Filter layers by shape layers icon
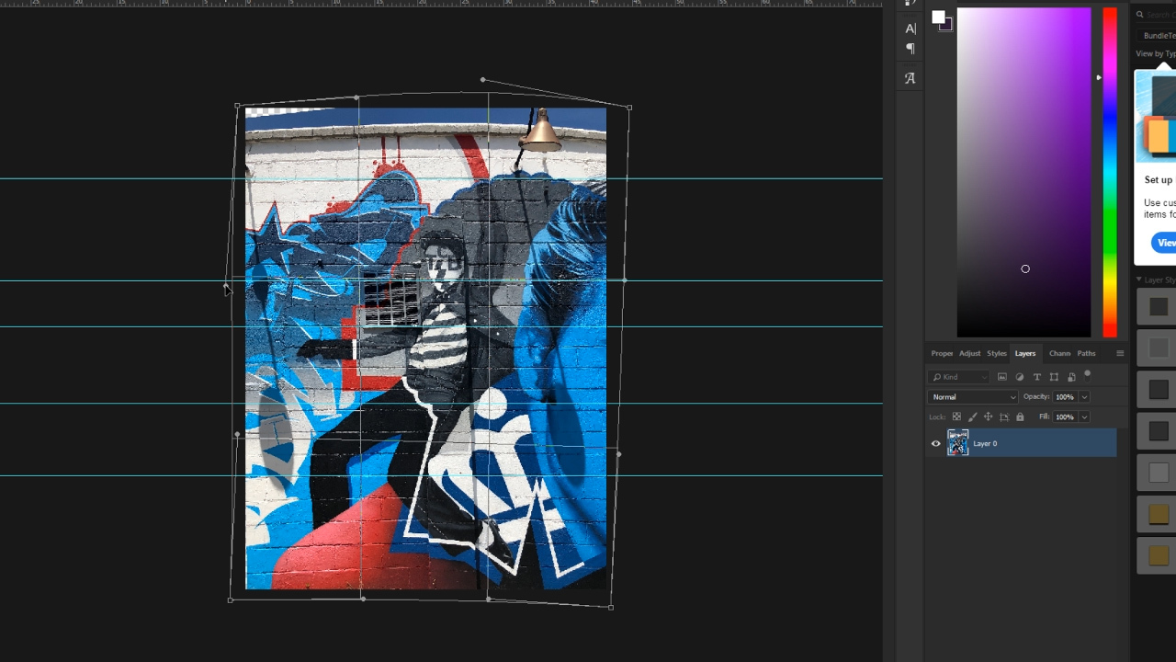This screenshot has height=662, width=1176. (1054, 377)
